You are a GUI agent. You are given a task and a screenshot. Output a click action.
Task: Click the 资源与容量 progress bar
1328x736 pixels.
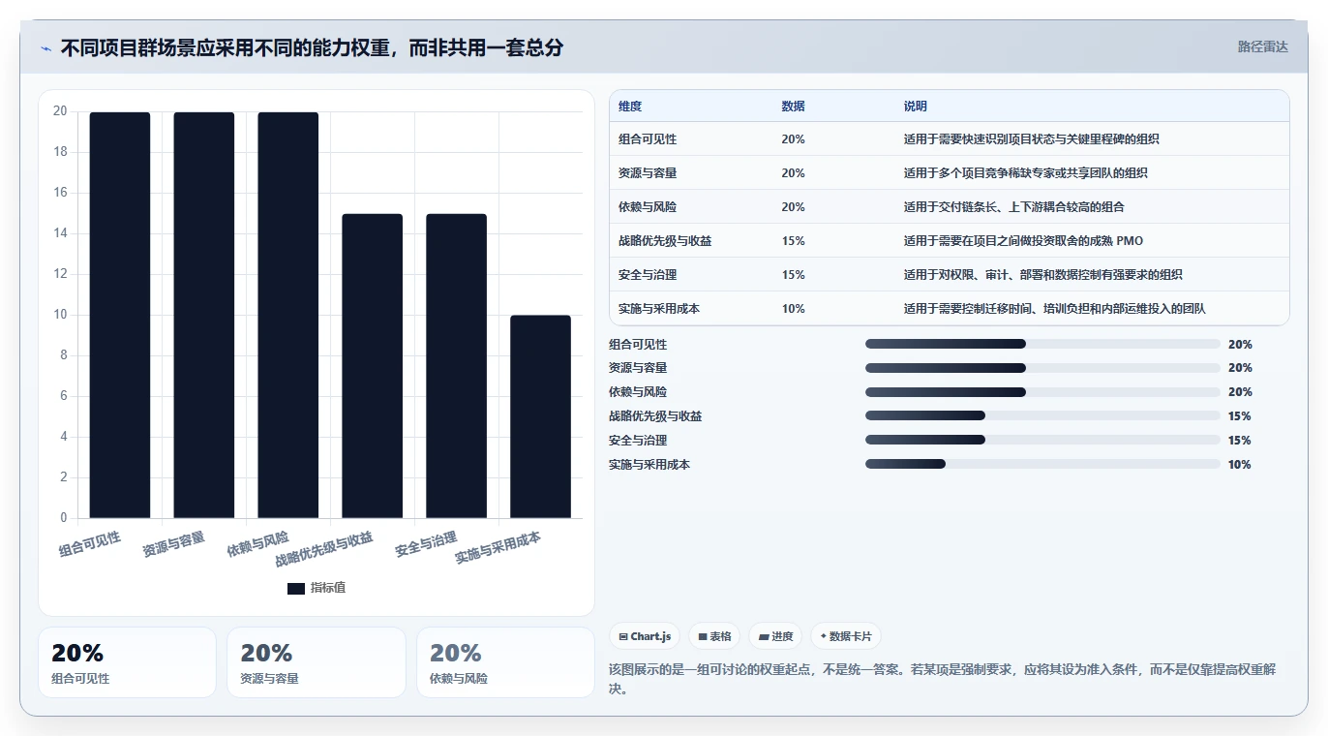[x=1042, y=368]
